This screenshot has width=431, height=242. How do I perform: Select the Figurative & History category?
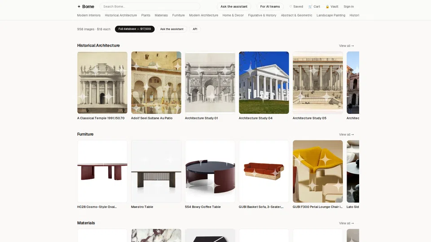pyautogui.click(x=262, y=15)
